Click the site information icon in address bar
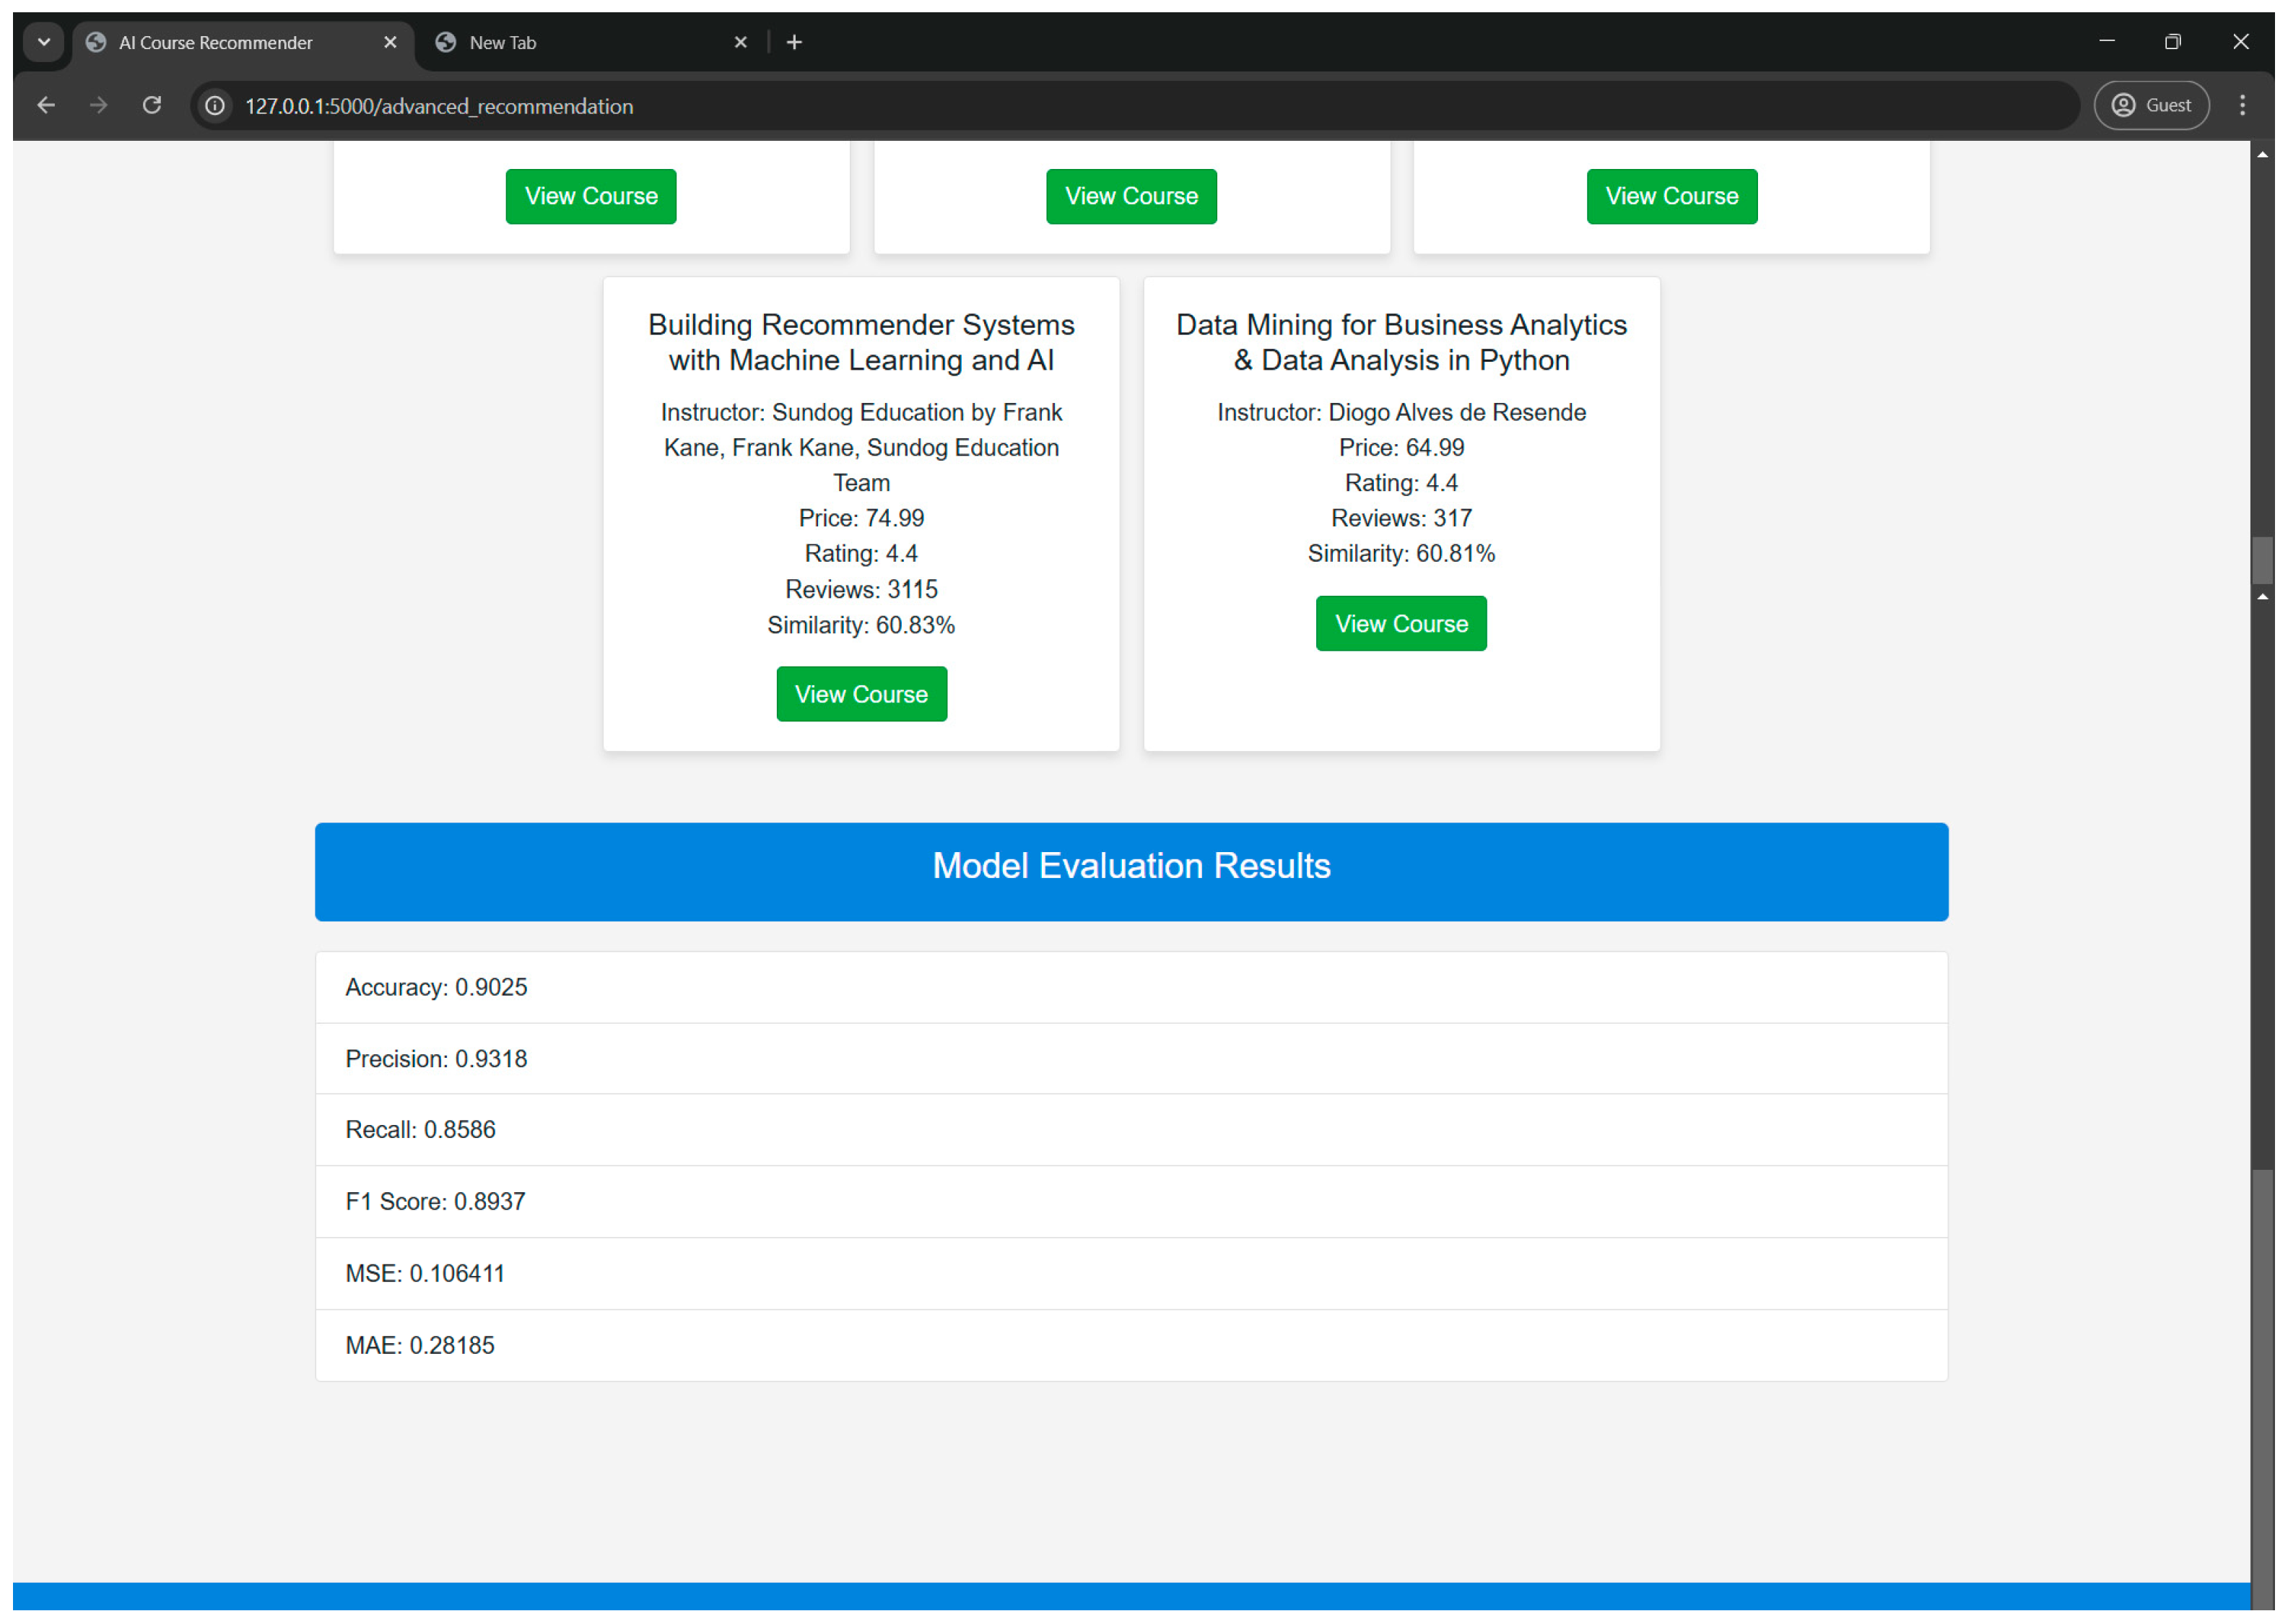This screenshot has height=1624, width=2288. 215,106
